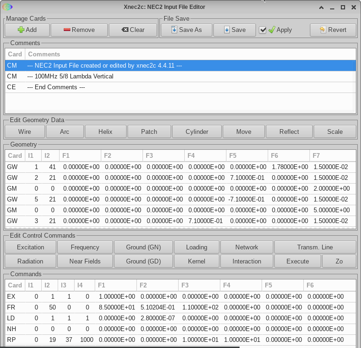
Task: Click the title bar roll-up arrow
Action: tap(321, 7)
